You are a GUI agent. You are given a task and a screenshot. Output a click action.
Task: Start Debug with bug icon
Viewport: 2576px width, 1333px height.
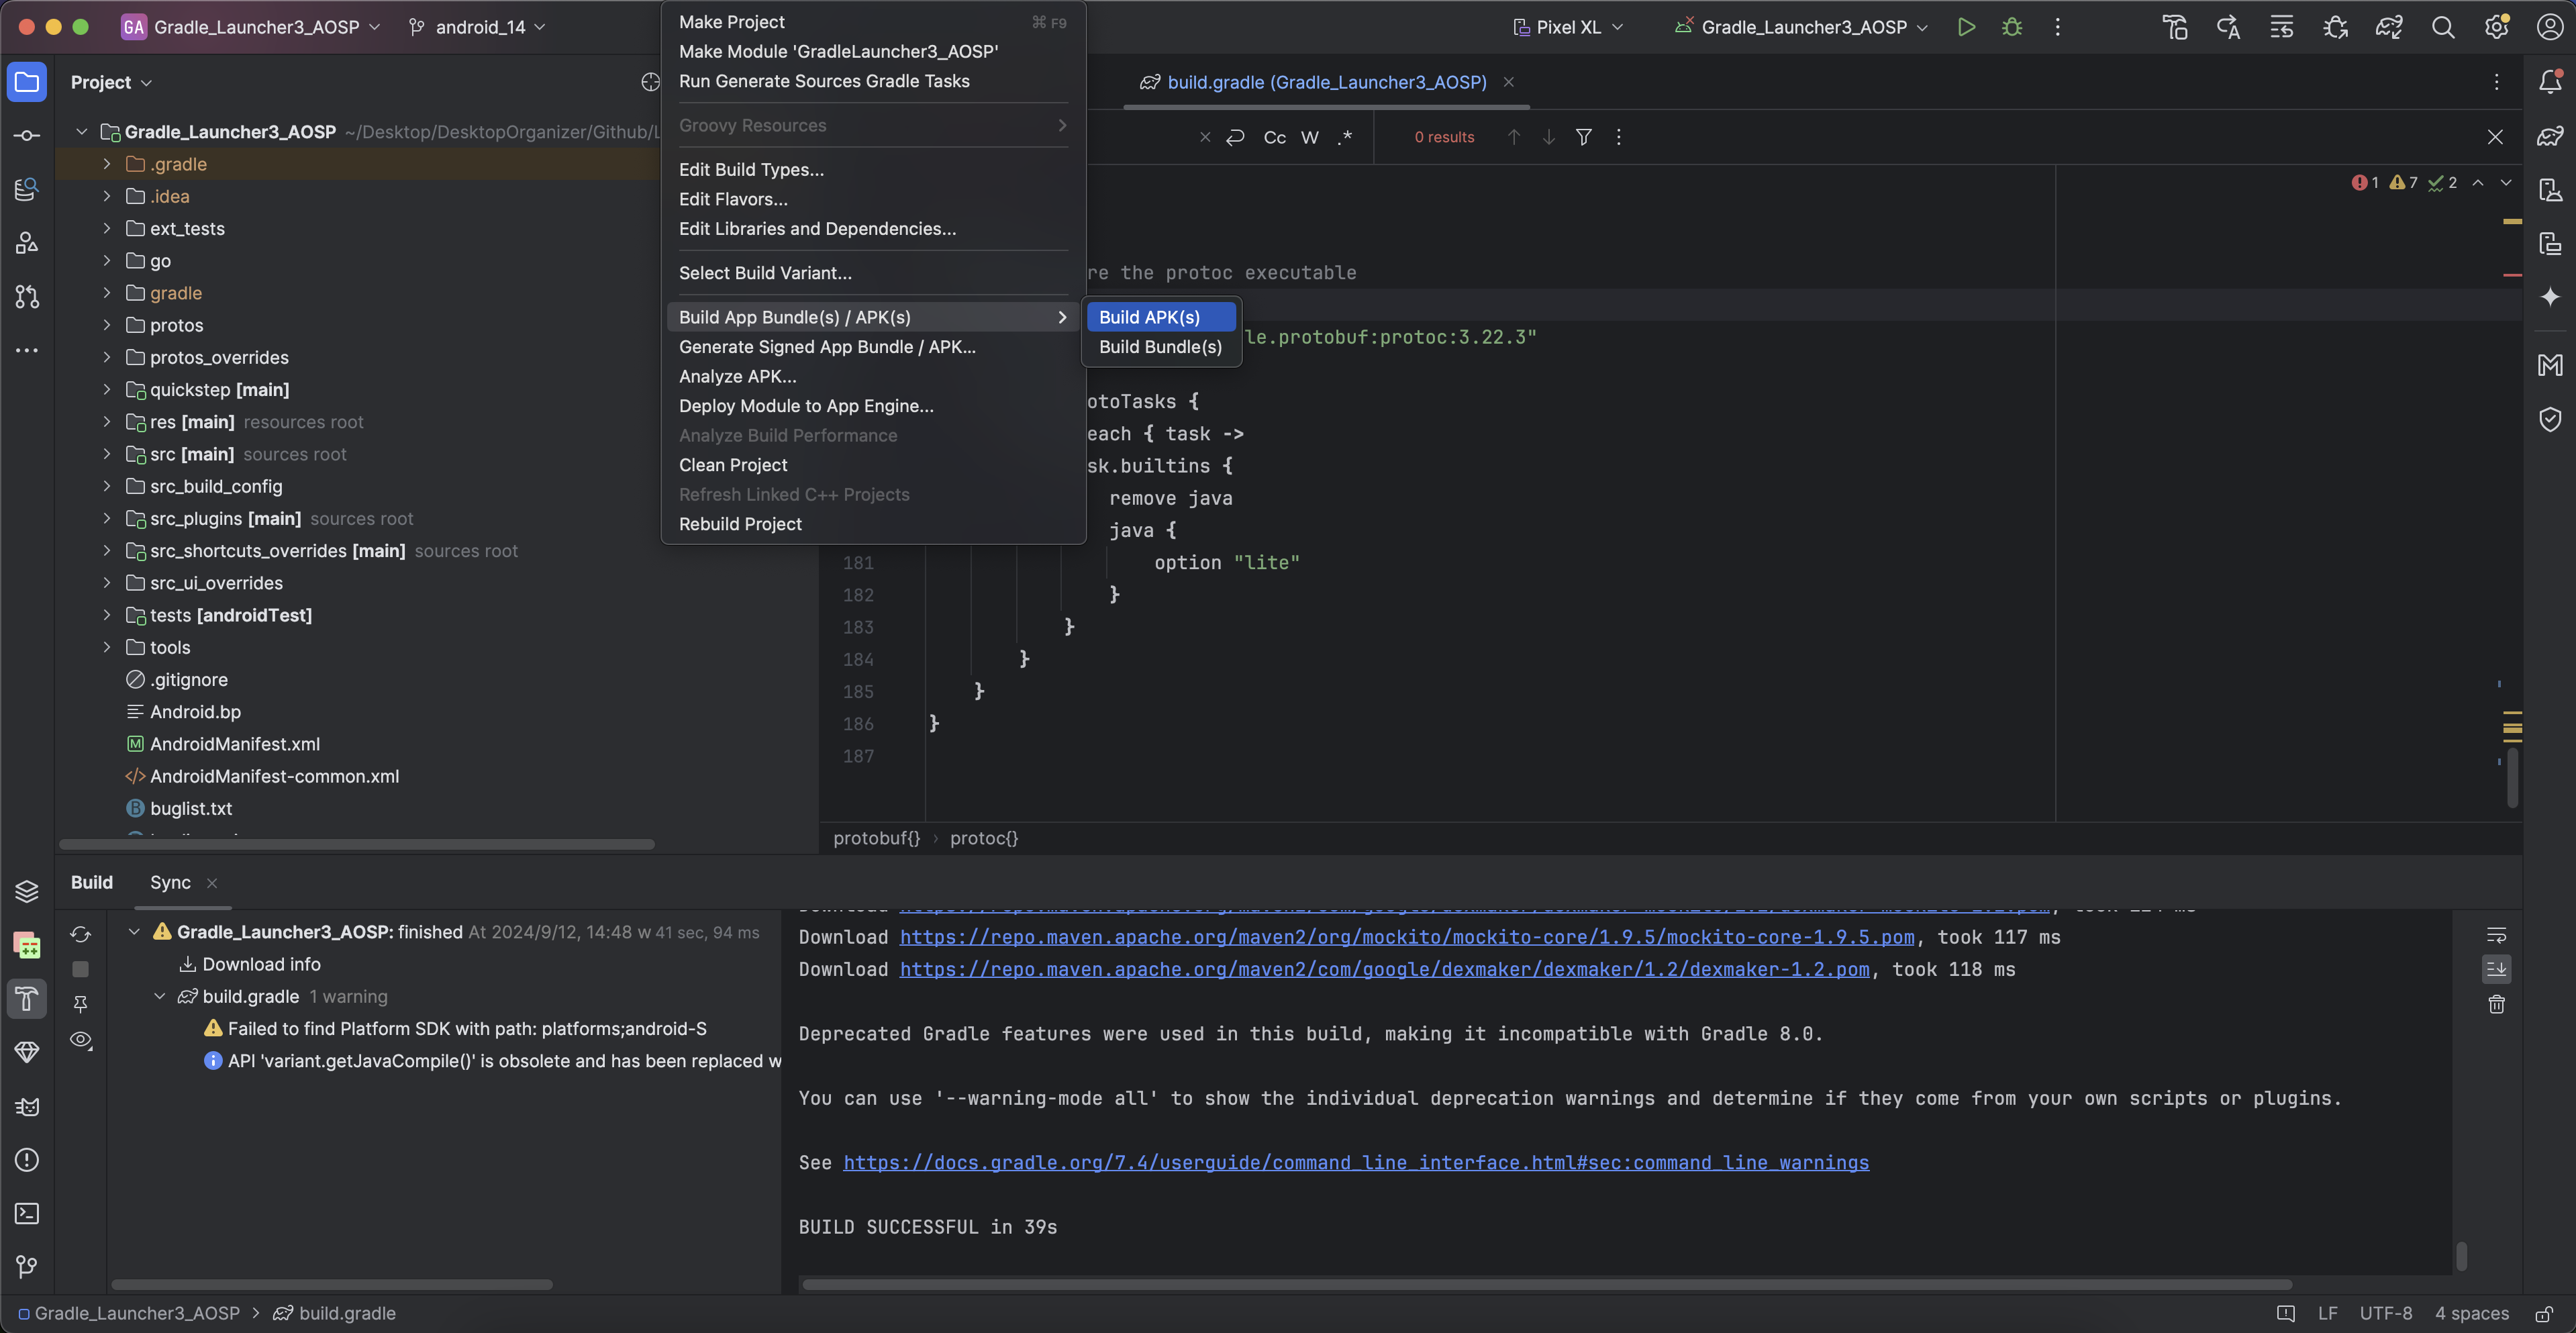click(2012, 27)
